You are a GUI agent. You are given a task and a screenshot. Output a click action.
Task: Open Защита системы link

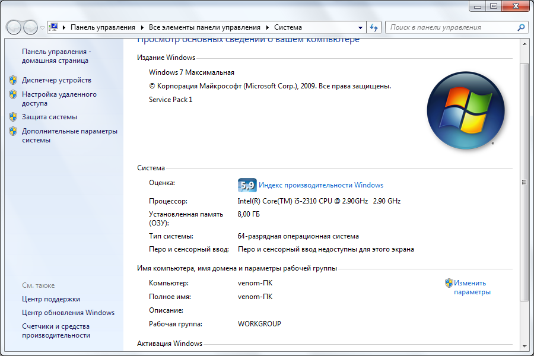[49, 117]
